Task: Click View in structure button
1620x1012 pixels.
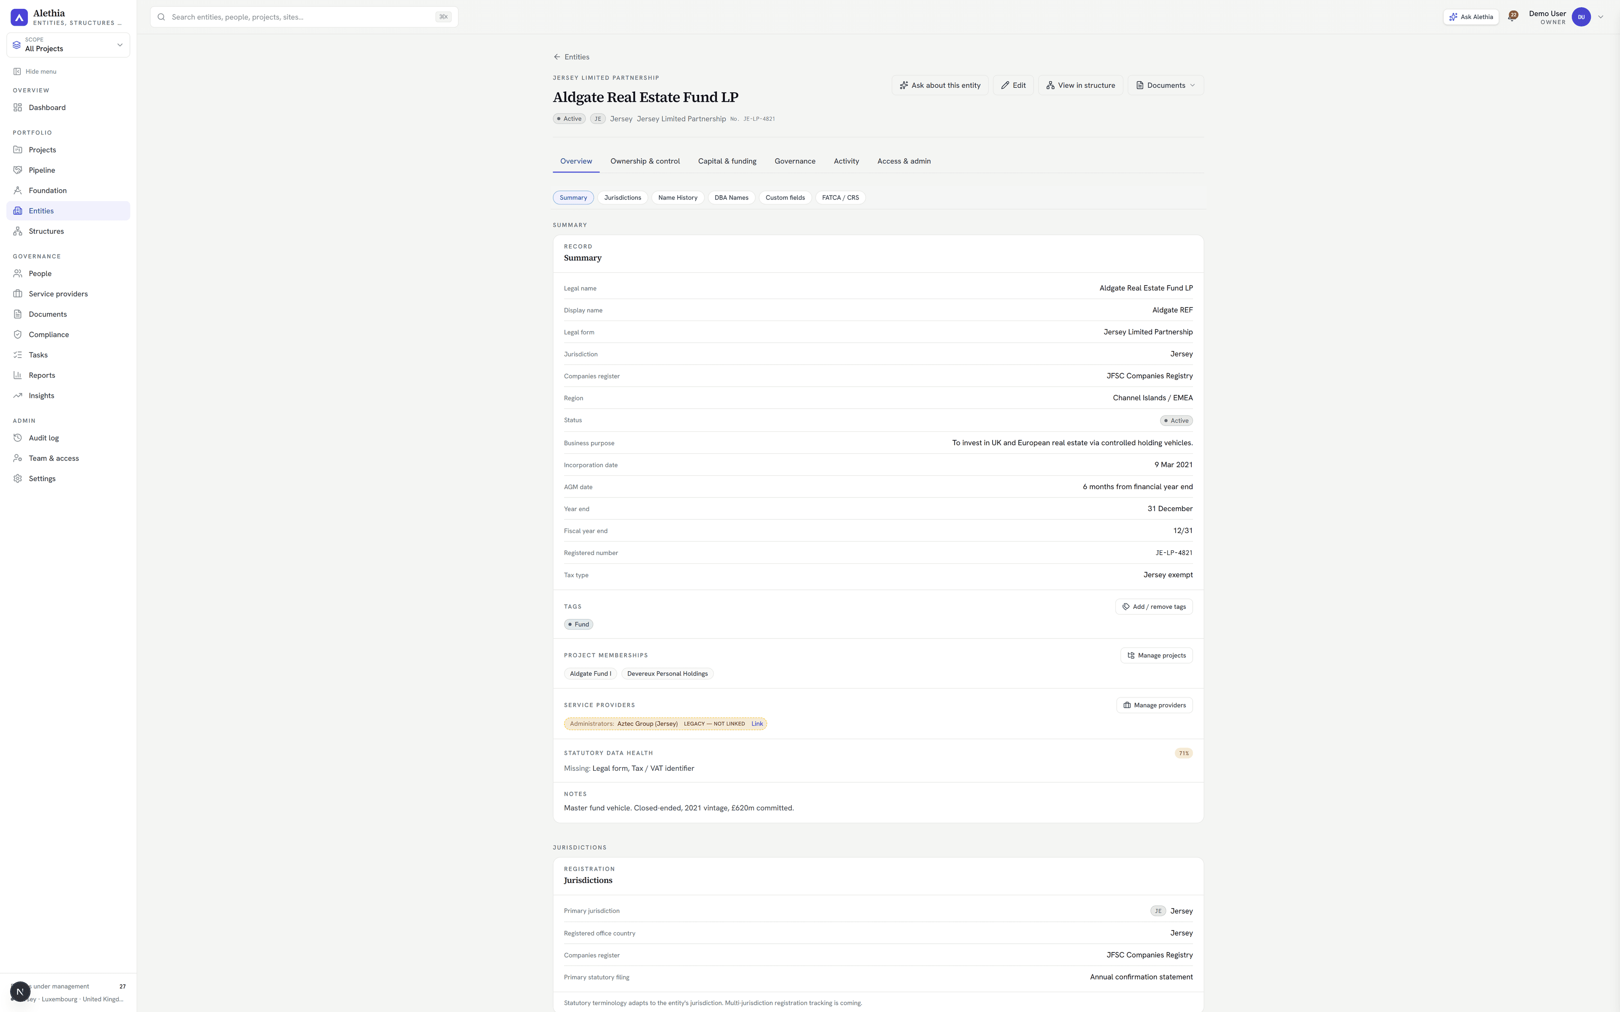Action: click(x=1080, y=85)
